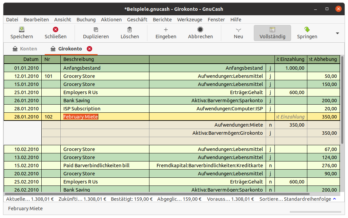The image size is (348, 218).
Task: Select the Paid Barverbindlichkeiten bill transaction
Action: point(97,166)
